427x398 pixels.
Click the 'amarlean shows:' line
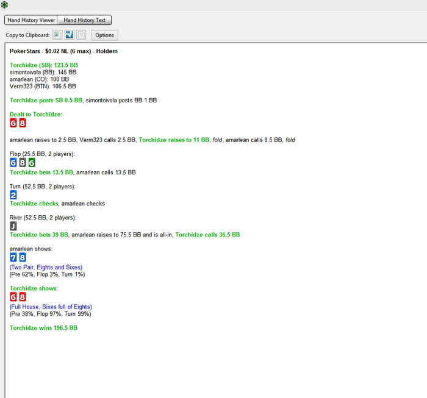[31, 249]
